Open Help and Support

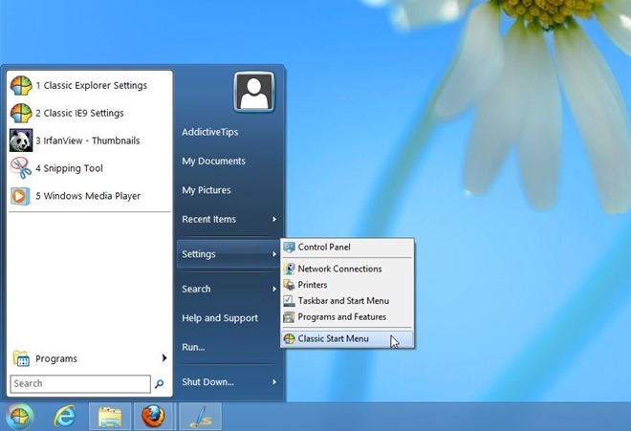pyautogui.click(x=220, y=318)
